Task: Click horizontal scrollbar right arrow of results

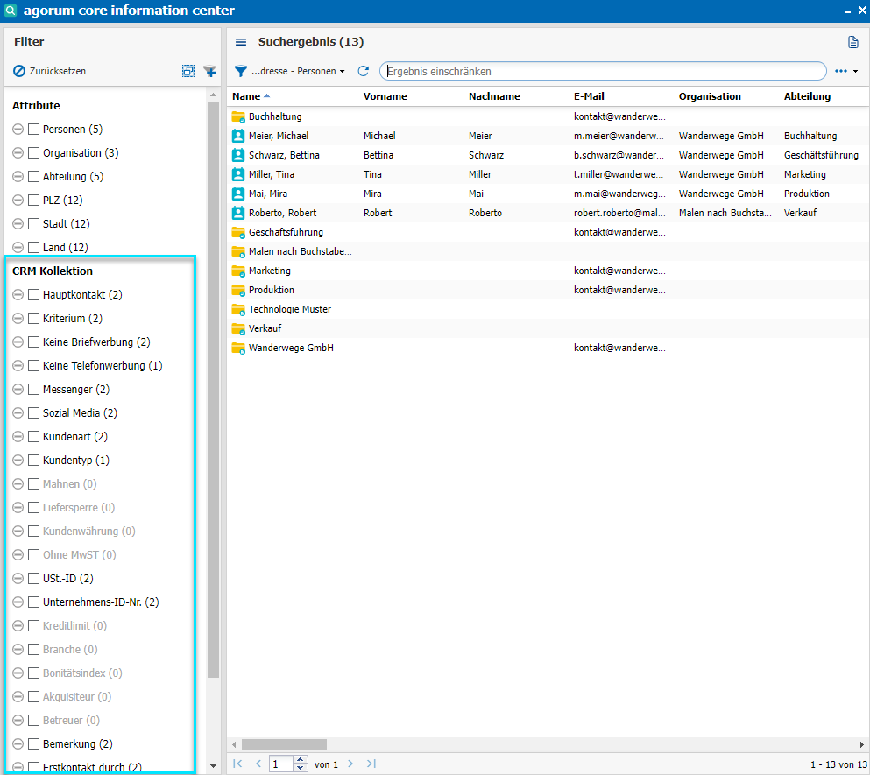Action: coord(862,744)
